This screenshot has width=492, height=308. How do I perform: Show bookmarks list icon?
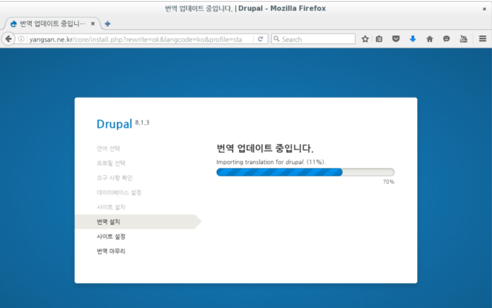[379, 39]
